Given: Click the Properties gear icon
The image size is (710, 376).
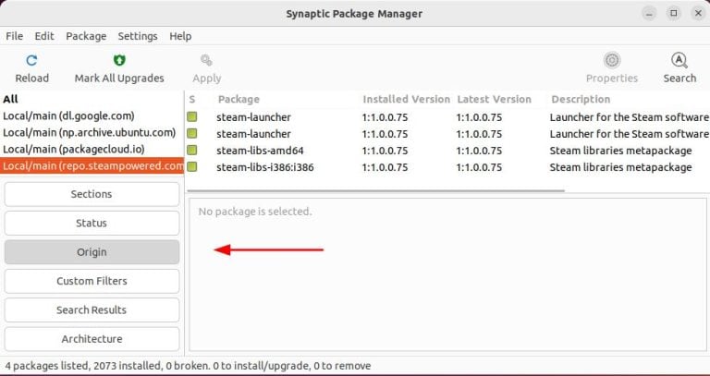Looking at the screenshot, I should click(611, 61).
